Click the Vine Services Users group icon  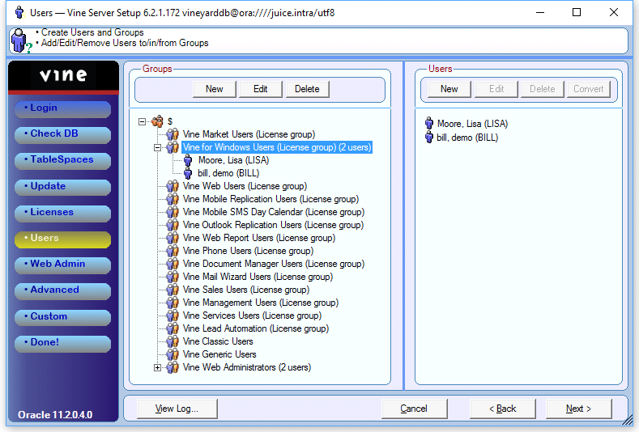[173, 316]
